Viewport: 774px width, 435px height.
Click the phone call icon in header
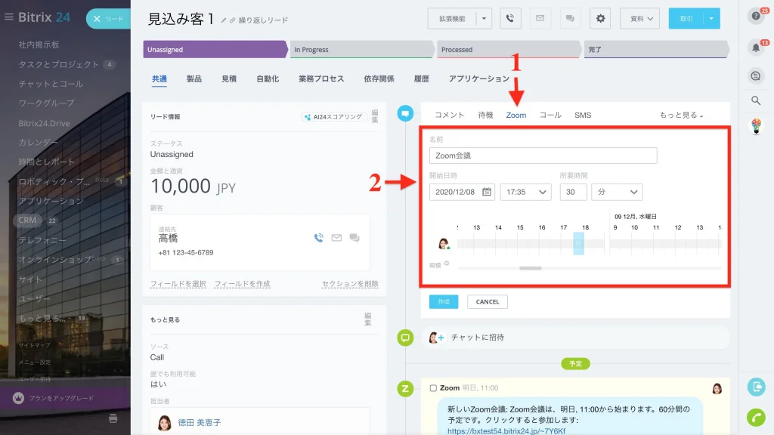(510, 19)
